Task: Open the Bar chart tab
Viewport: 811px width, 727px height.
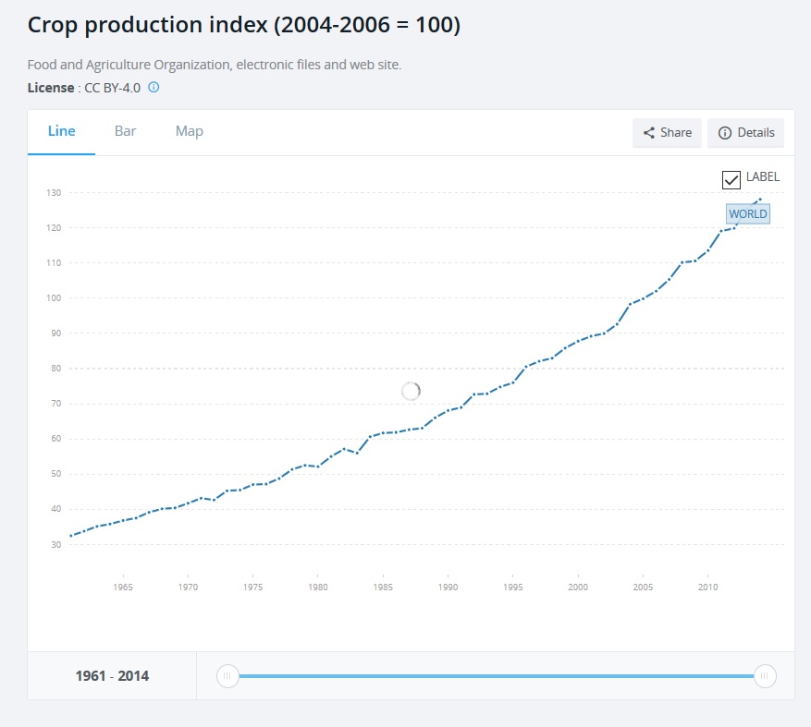Action: coord(125,131)
